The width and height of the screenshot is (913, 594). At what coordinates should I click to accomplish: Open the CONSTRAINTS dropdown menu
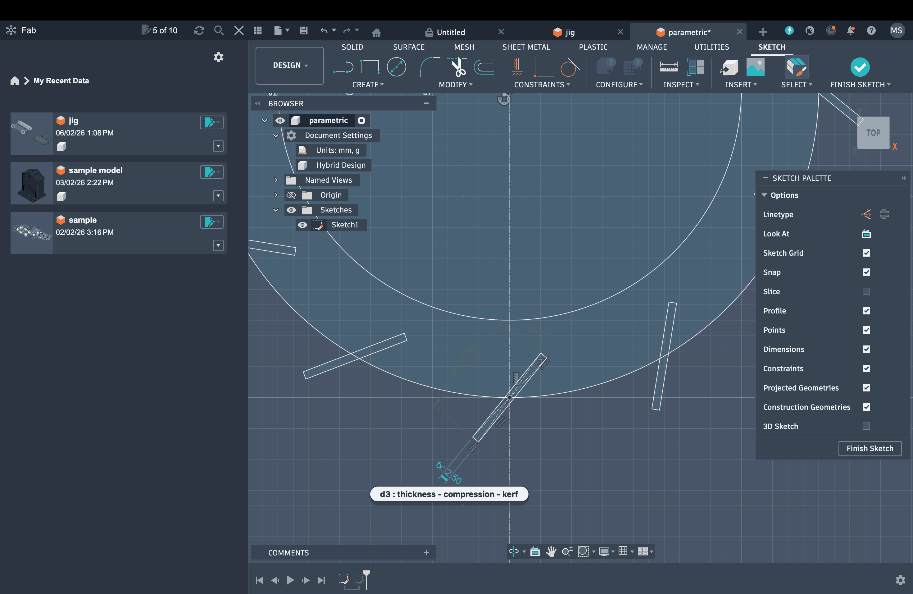point(542,85)
